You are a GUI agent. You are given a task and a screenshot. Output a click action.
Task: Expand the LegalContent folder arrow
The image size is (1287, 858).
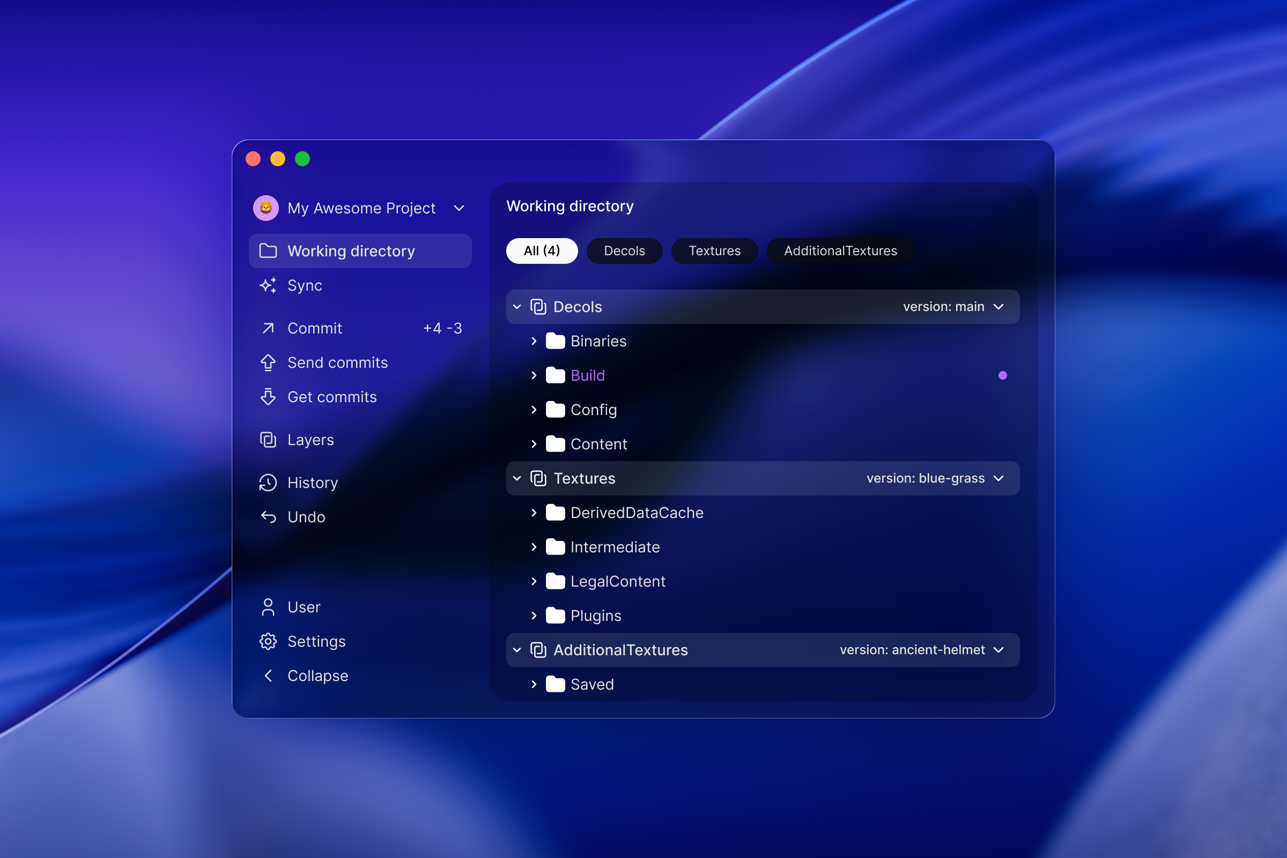pyautogui.click(x=534, y=581)
